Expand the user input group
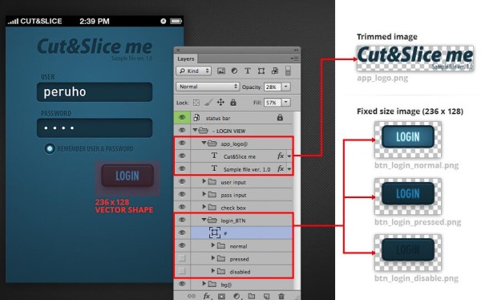The height and width of the screenshot is (300, 481). tap(204, 181)
